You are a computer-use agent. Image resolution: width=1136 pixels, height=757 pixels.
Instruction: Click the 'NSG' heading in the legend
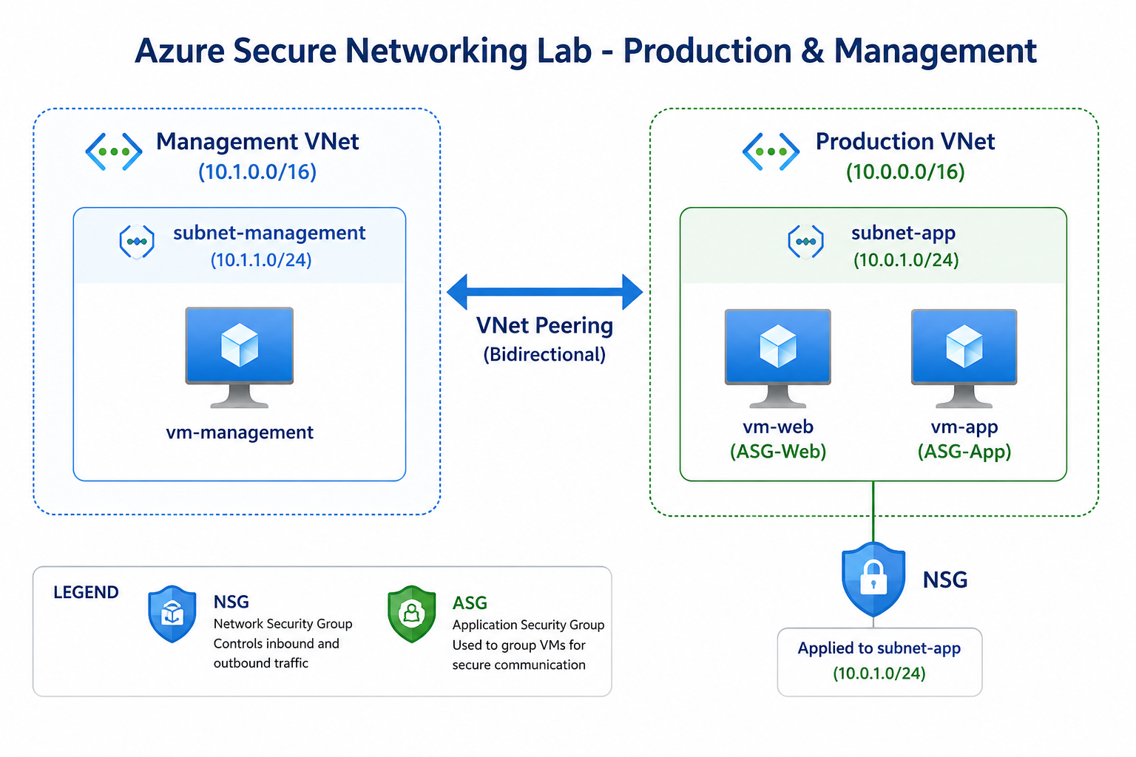[x=231, y=602]
